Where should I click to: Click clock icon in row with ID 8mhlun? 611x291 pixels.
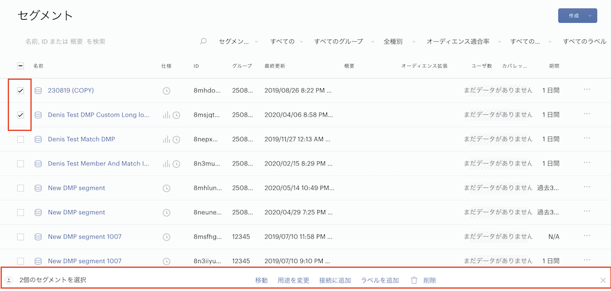166,189
